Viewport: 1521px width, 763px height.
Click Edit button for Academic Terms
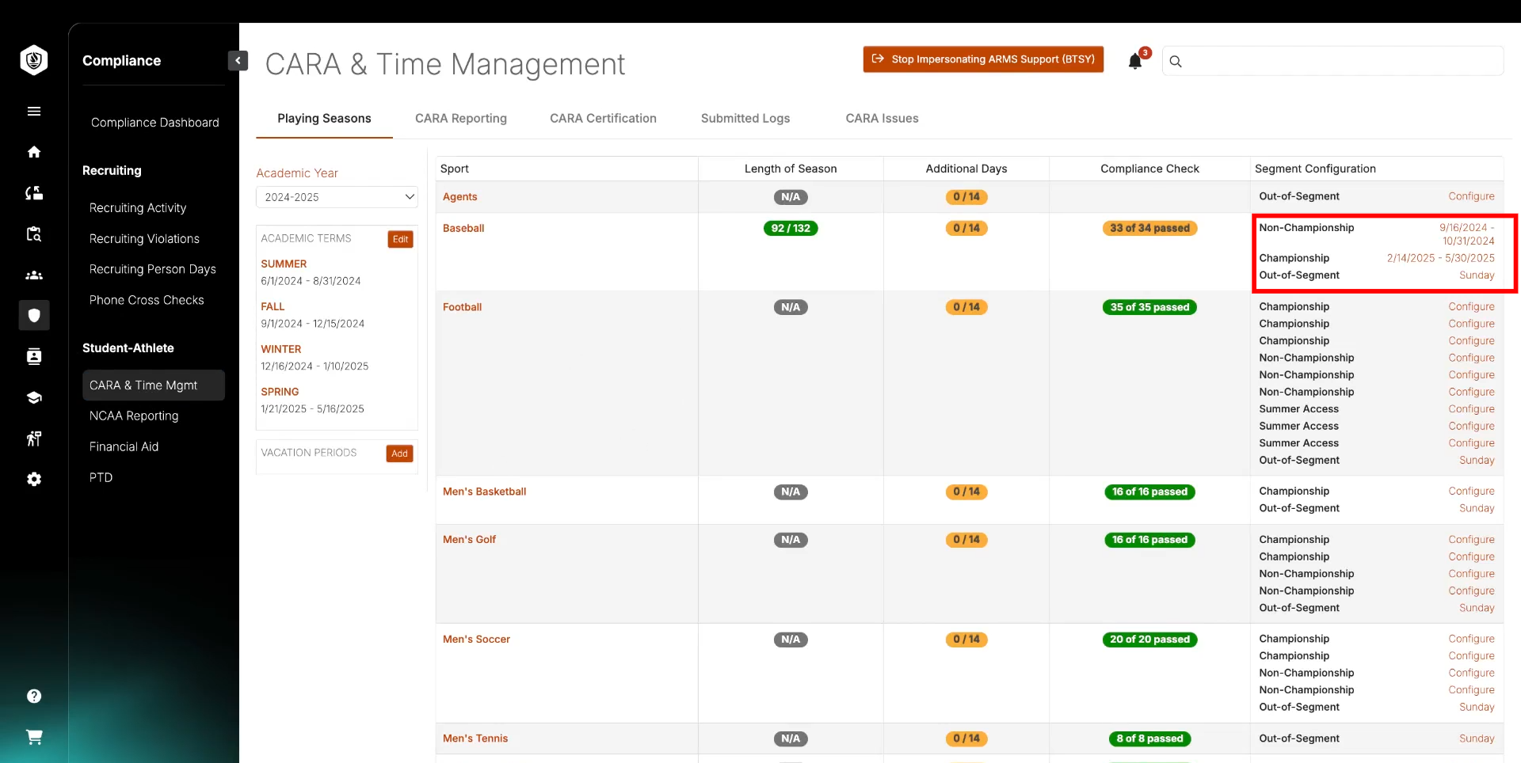pyautogui.click(x=400, y=239)
